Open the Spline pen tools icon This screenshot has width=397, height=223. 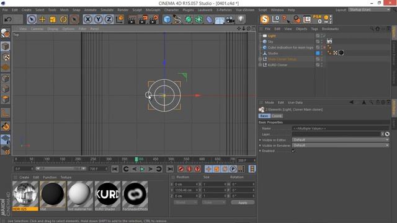[177, 19]
